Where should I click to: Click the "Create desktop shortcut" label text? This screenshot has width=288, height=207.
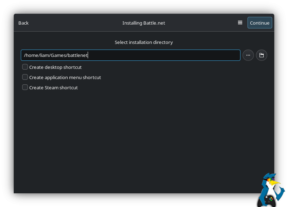[x=55, y=67]
